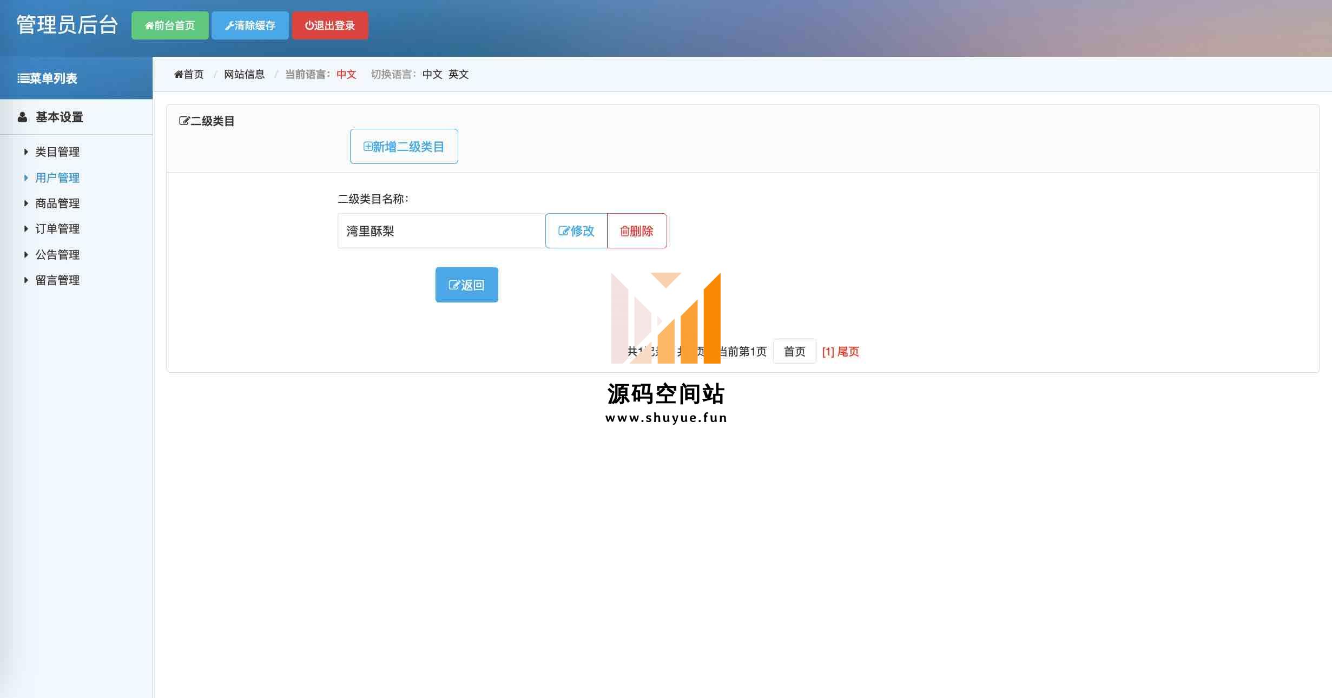Click the wrench icon on 清除缓存
The image size is (1332, 698).
point(229,25)
